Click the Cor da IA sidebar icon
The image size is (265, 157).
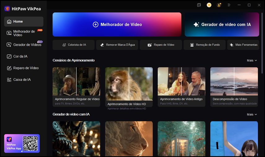[x=9, y=57]
